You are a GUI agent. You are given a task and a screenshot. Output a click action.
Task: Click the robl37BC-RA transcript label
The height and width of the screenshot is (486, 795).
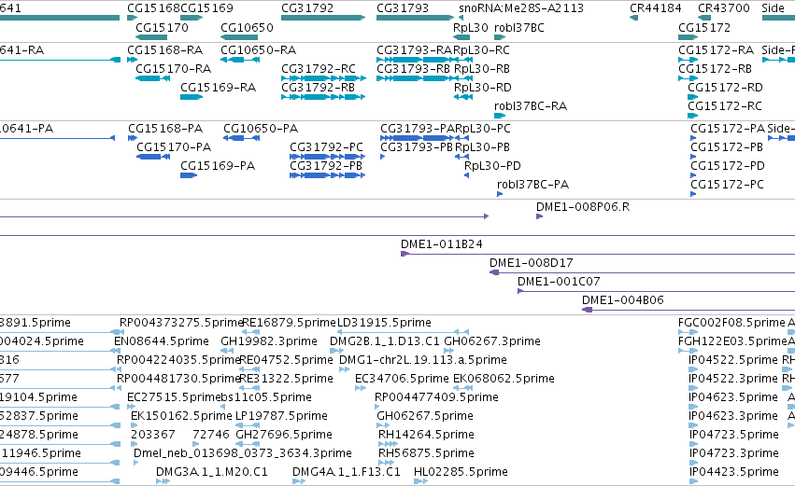coord(531,105)
